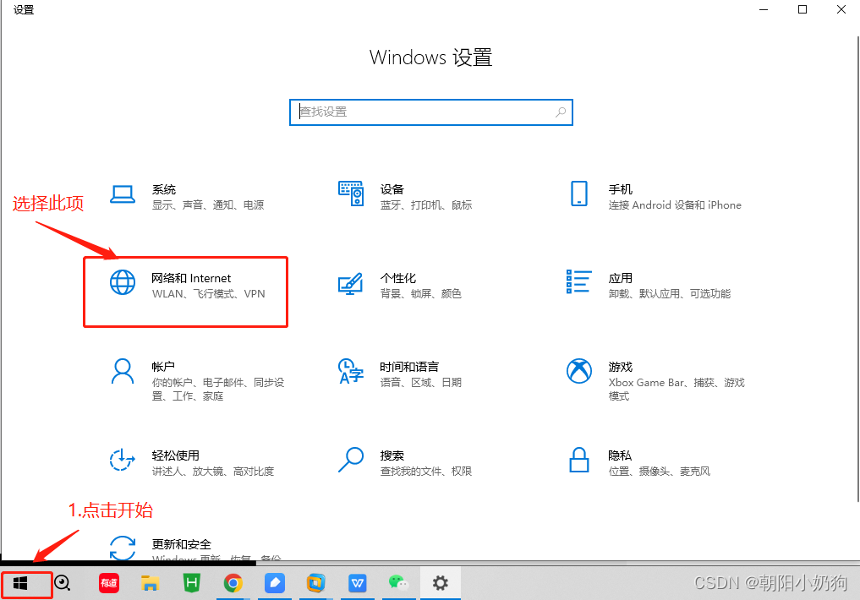
Task: Click the Windows Start button
Action: 20,584
